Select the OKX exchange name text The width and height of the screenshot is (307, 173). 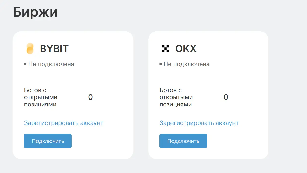pyautogui.click(x=186, y=48)
